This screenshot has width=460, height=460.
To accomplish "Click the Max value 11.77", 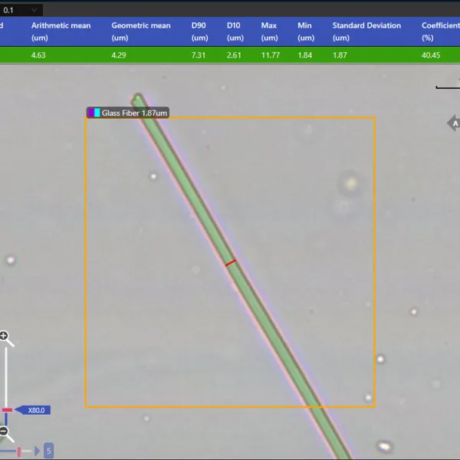I will pos(271,55).
